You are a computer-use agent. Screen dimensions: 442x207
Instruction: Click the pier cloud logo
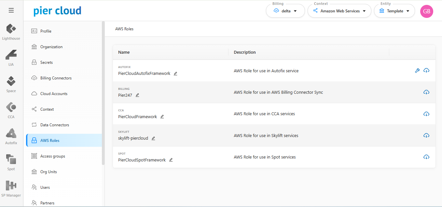click(57, 11)
